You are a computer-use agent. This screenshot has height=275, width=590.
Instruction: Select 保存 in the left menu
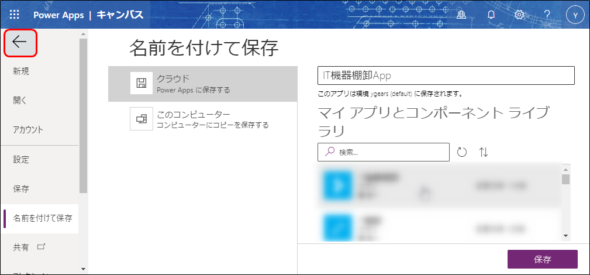click(21, 189)
